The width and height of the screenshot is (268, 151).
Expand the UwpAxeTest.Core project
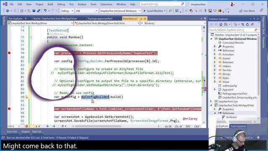[x=211, y=102]
